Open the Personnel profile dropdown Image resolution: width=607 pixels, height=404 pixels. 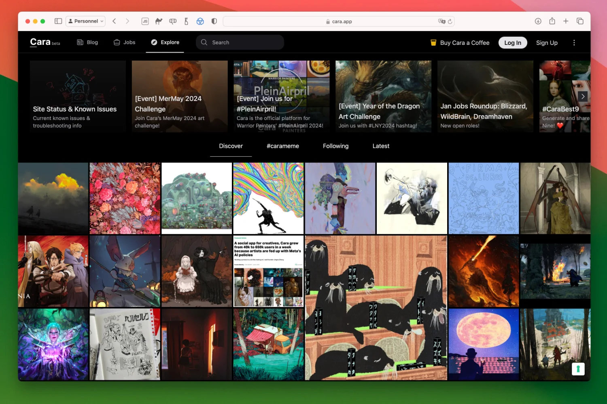86,21
